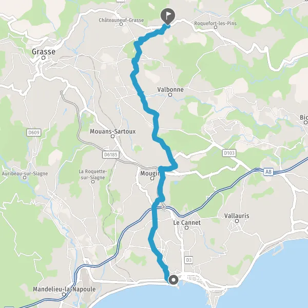Select the Châteauneuf-Grasse label

[x=121, y=20]
